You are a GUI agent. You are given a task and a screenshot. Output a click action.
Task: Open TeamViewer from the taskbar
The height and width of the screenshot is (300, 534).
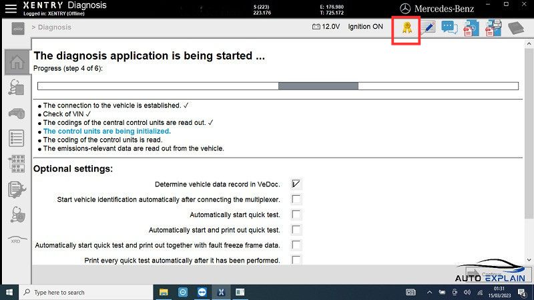[x=202, y=292]
